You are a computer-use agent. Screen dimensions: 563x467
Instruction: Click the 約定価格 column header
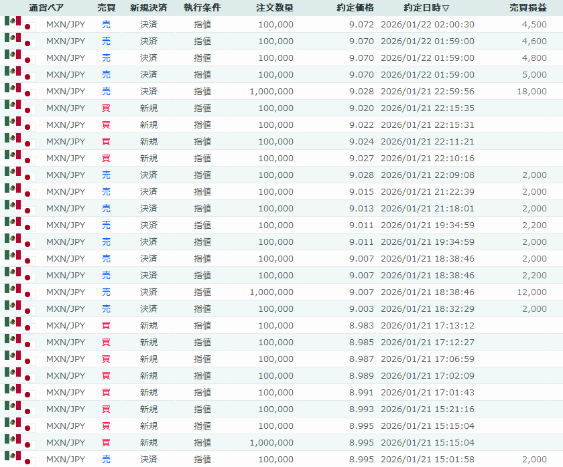(355, 8)
